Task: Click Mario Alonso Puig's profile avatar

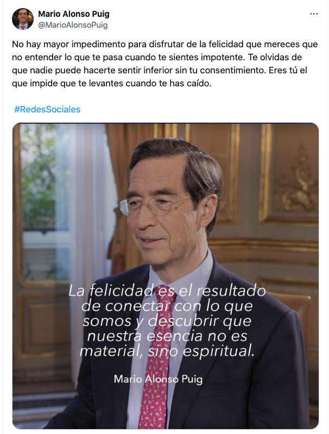Action: [23, 19]
